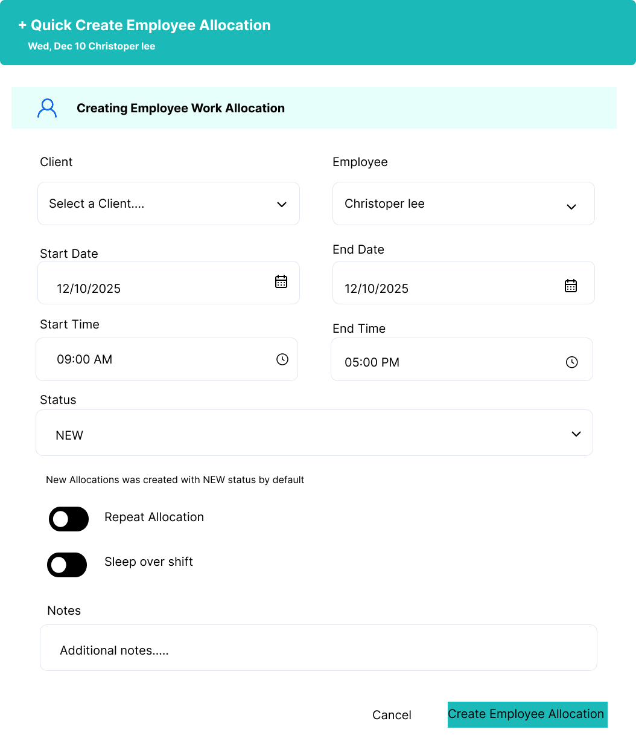Click the blue user profile icon

47,109
